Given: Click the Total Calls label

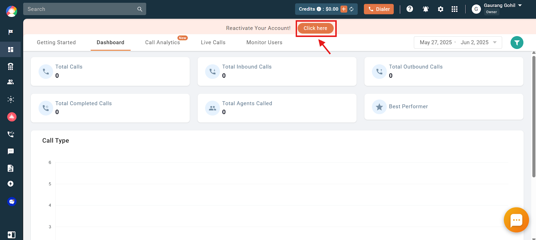Looking at the screenshot, I should pyautogui.click(x=69, y=67).
